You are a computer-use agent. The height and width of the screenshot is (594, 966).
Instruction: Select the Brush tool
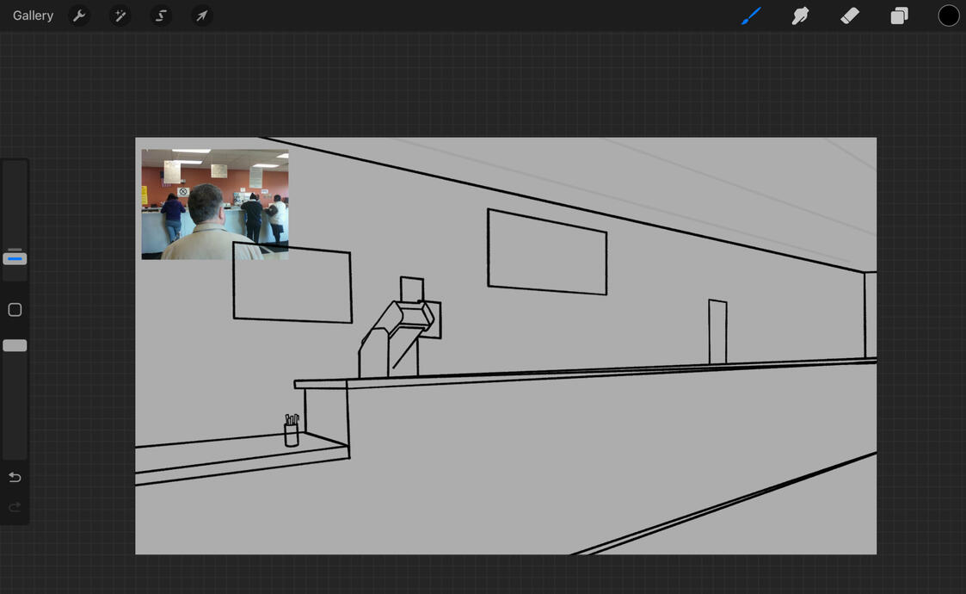click(751, 15)
